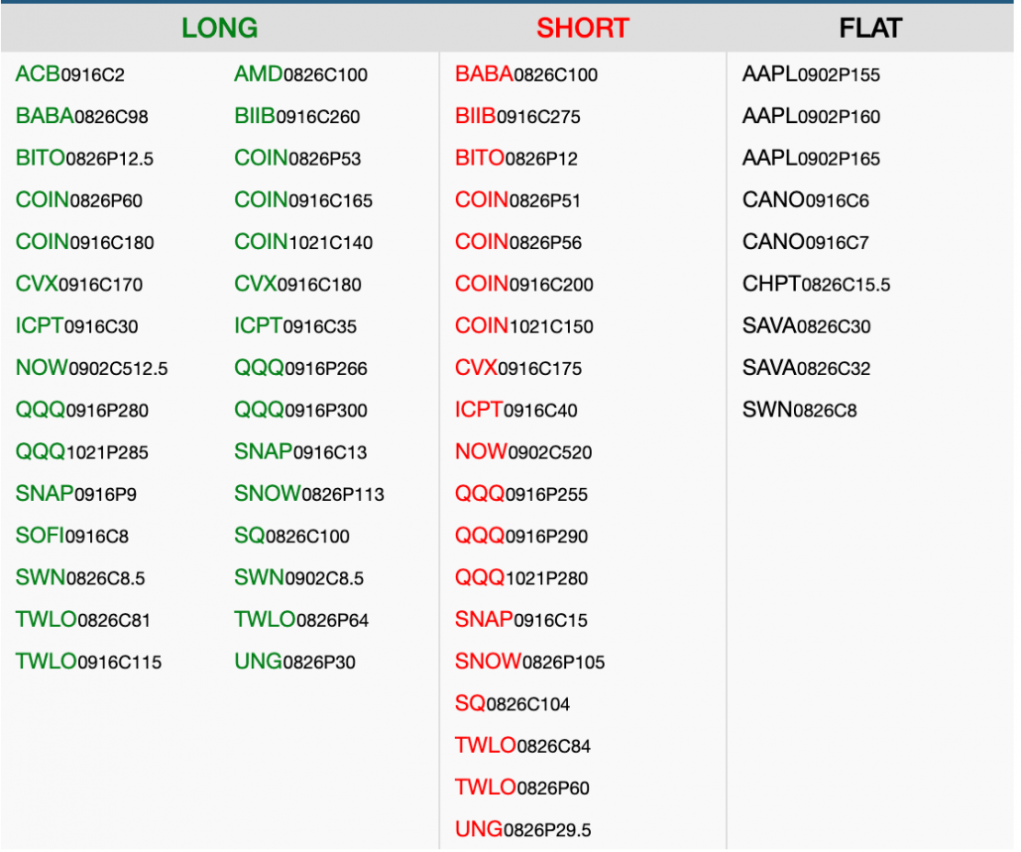Screen dimensions: 1021x852
Task: Click short position BABA0826C100
Action: (x=526, y=74)
